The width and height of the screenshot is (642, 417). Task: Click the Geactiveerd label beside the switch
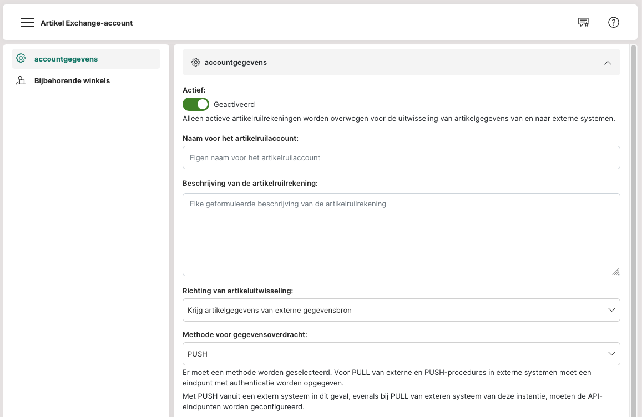234,104
